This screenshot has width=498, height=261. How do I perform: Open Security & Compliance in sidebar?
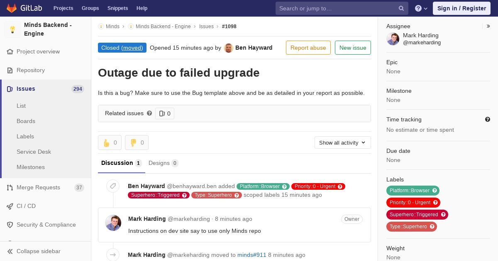[x=46, y=225]
